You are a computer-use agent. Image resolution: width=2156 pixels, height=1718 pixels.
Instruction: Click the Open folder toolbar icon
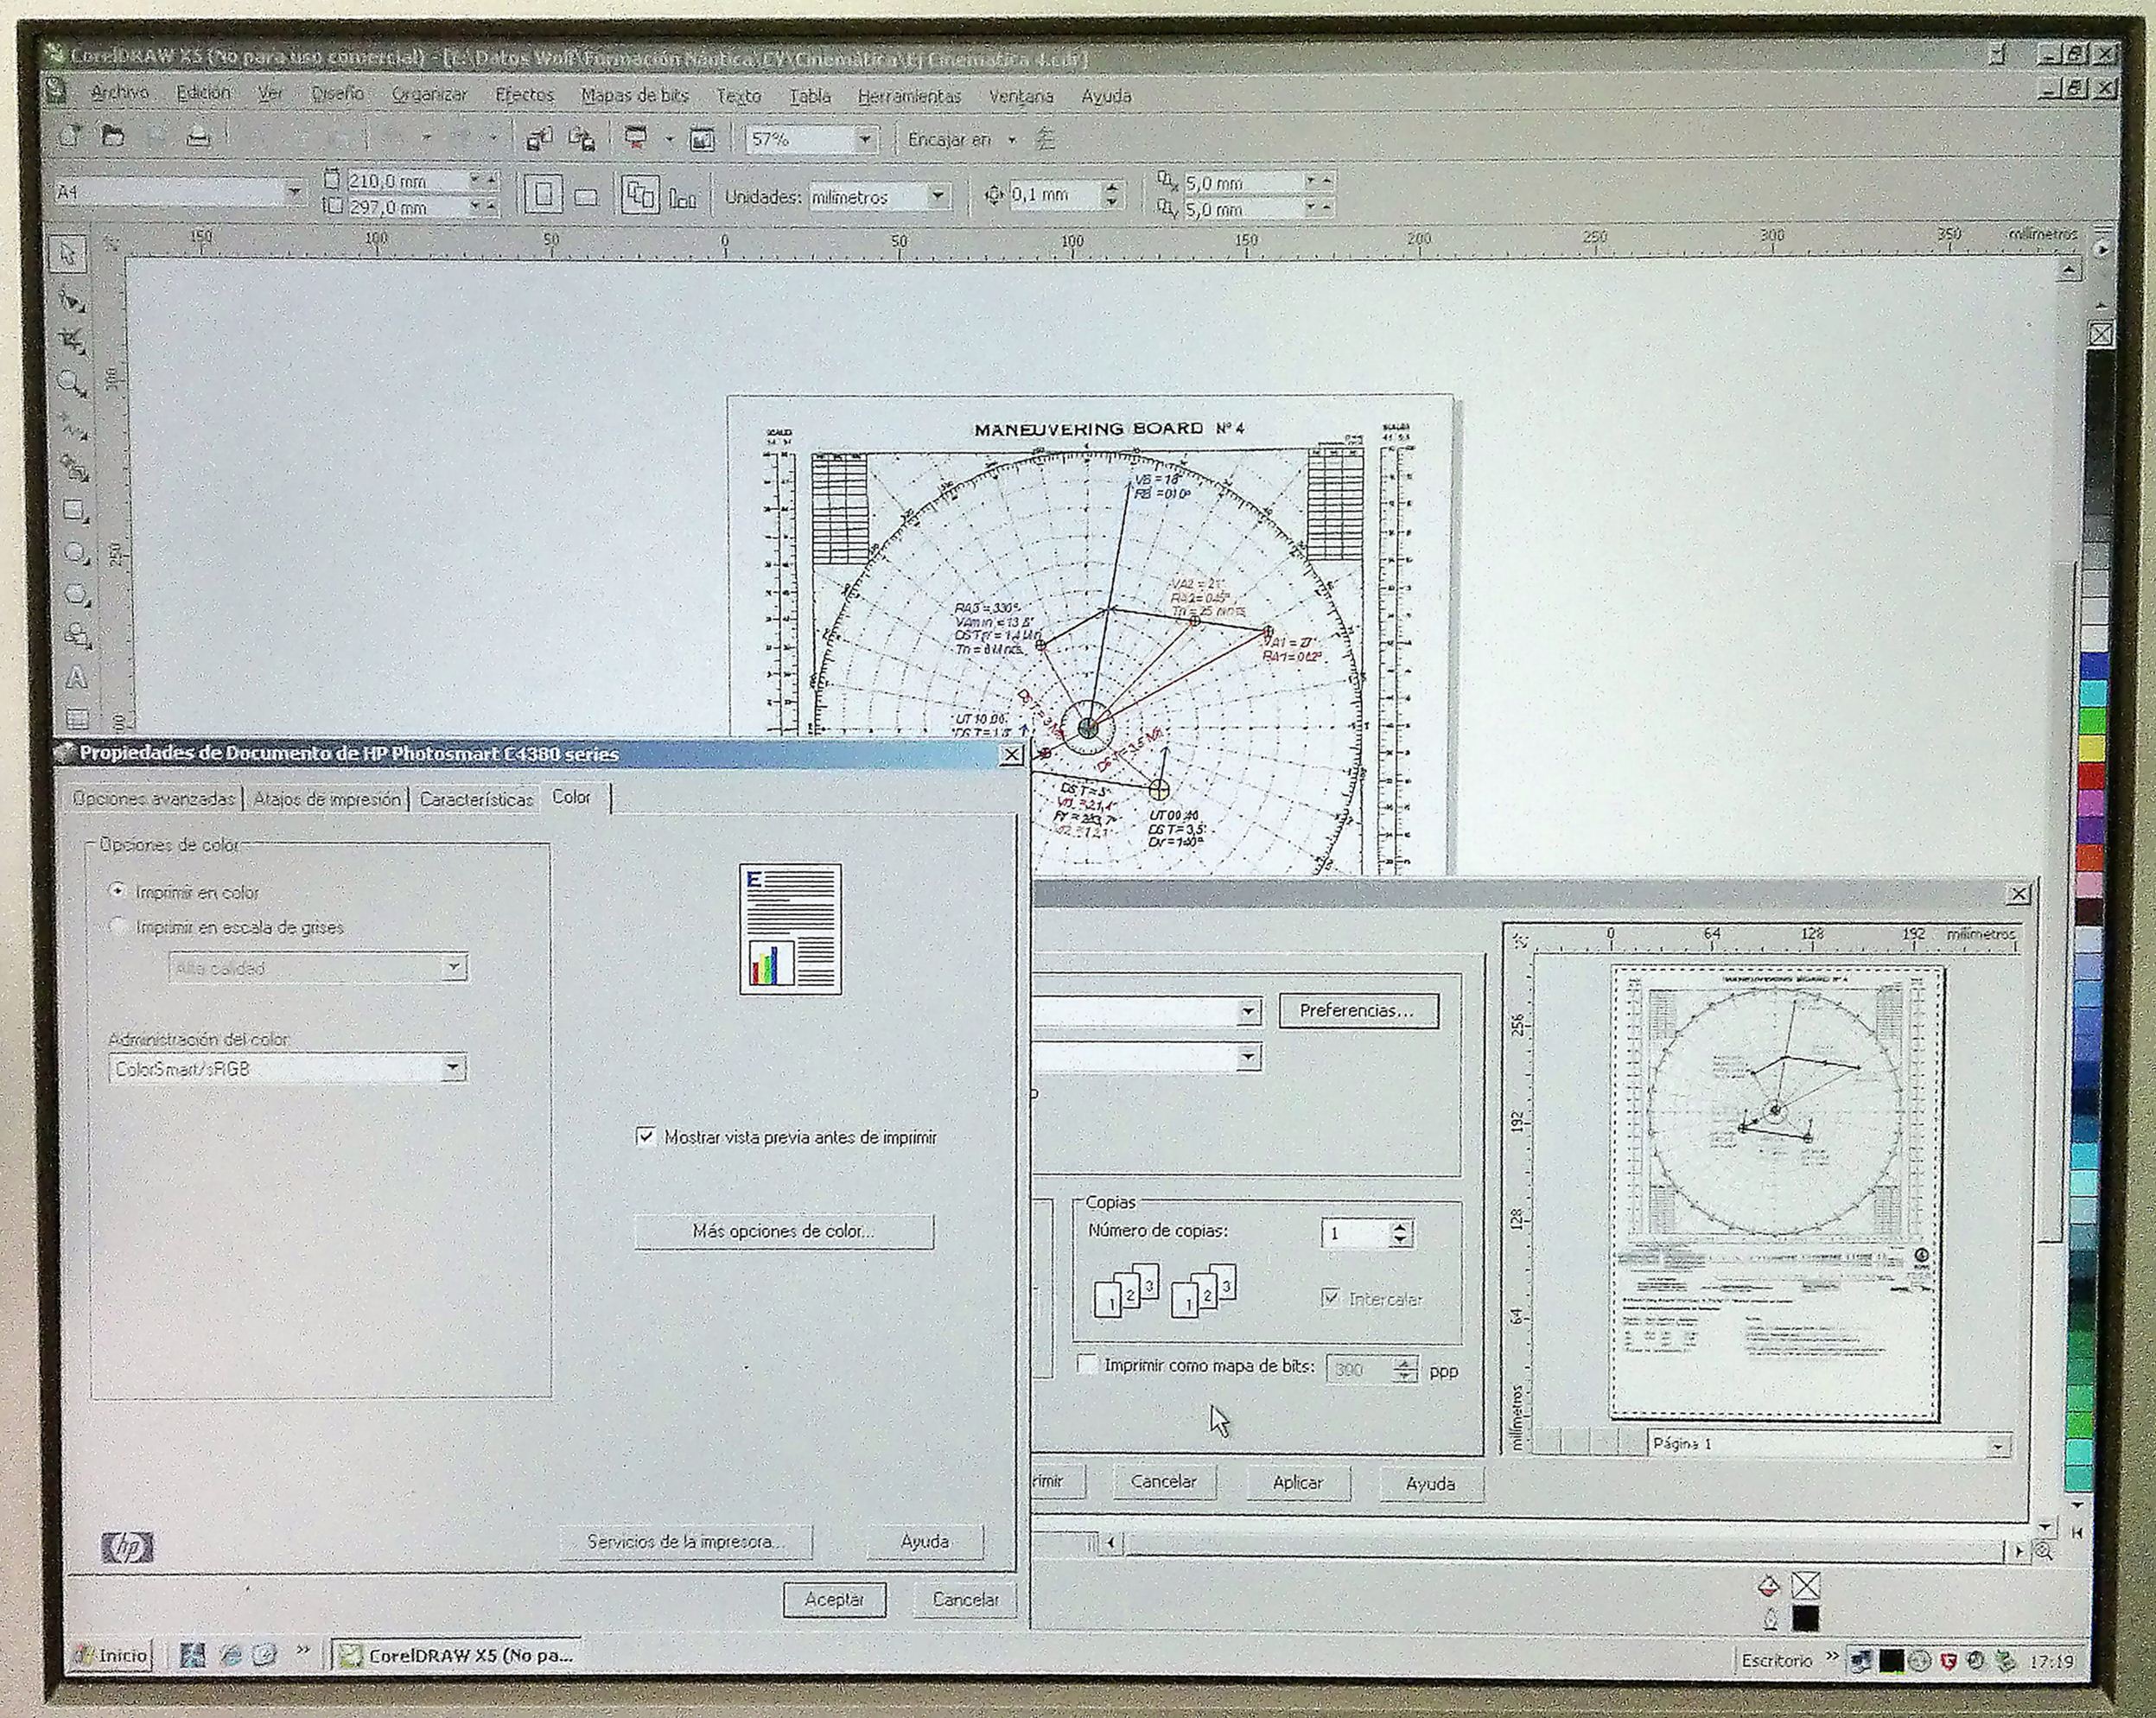click(x=113, y=136)
